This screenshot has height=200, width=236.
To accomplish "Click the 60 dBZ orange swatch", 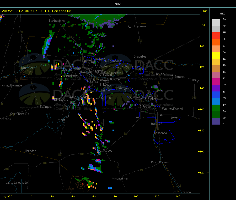I will [x=216, y=42].
